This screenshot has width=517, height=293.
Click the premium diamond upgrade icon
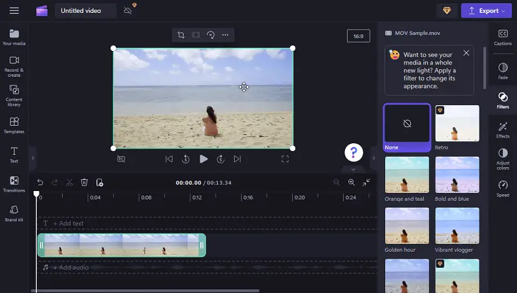click(x=447, y=10)
